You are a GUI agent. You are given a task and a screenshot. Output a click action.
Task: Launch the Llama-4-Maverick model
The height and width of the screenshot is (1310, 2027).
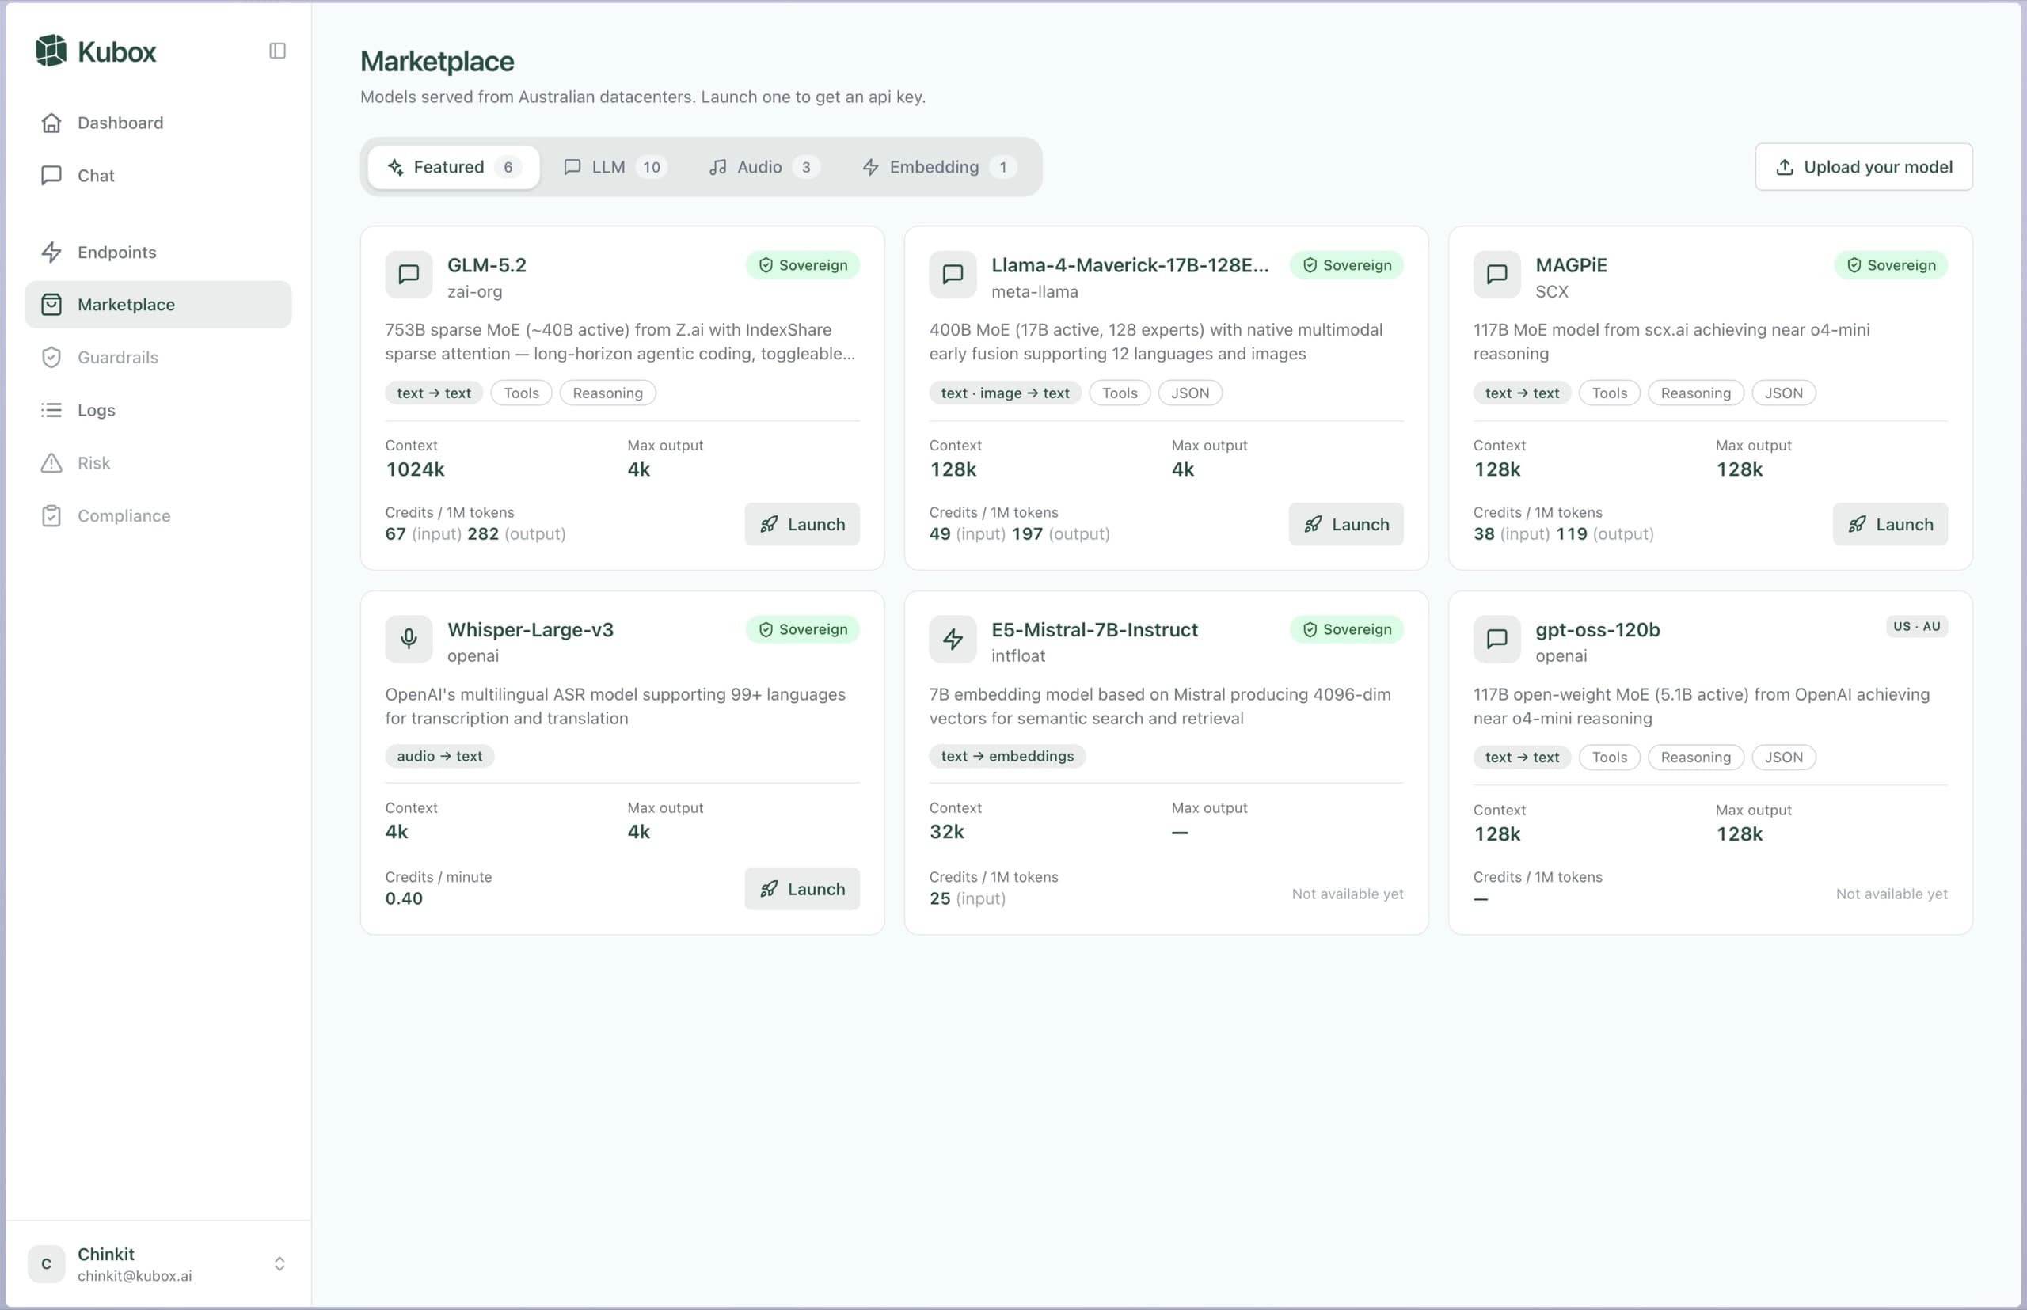point(1345,524)
